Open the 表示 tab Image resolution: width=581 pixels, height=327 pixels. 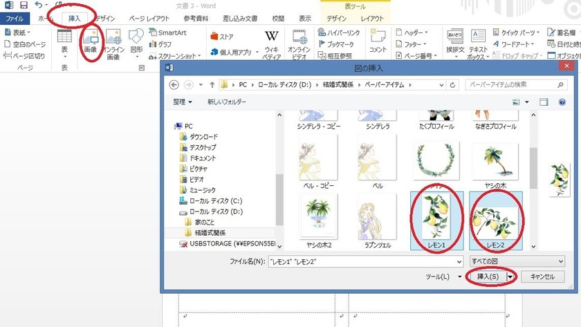click(x=305, y=19)
